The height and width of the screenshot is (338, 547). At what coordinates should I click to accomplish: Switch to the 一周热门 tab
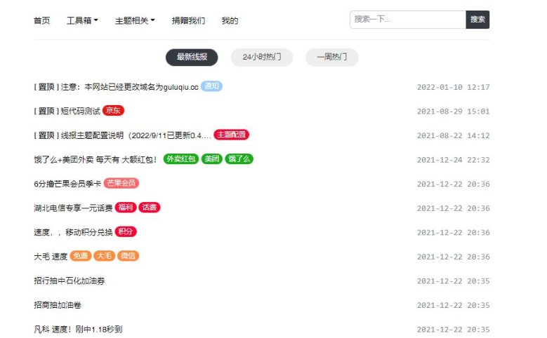point(331,57)
